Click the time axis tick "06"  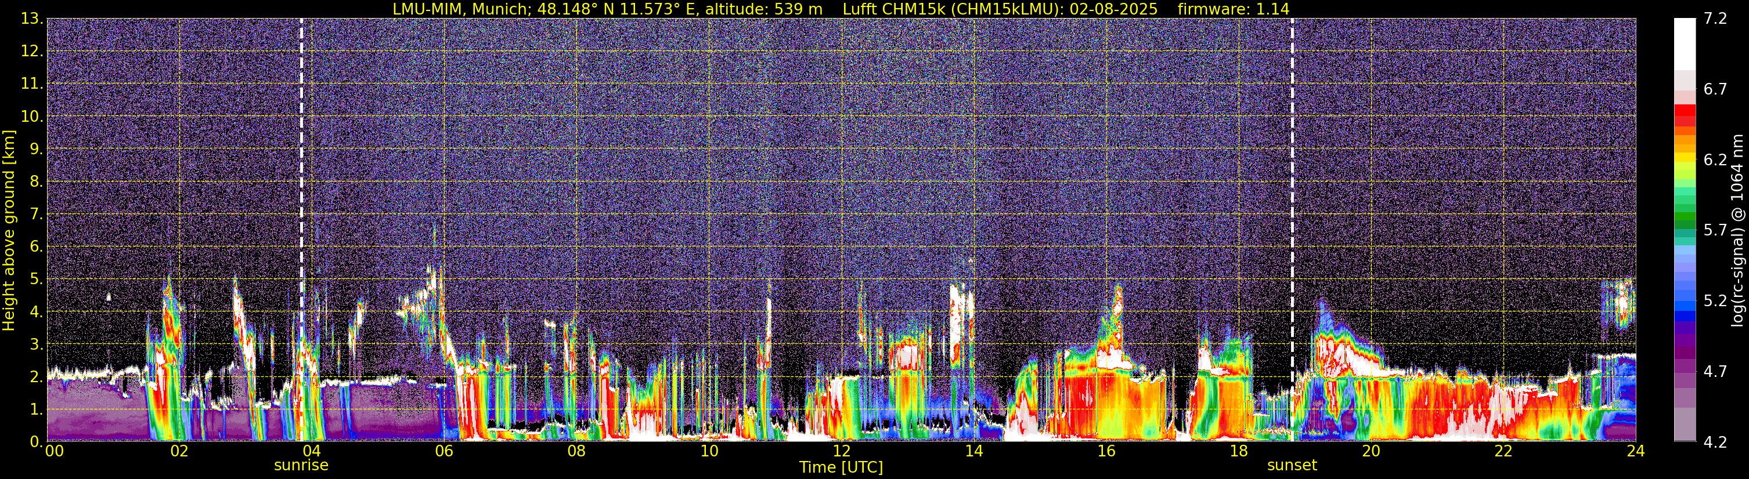[444, 451]
